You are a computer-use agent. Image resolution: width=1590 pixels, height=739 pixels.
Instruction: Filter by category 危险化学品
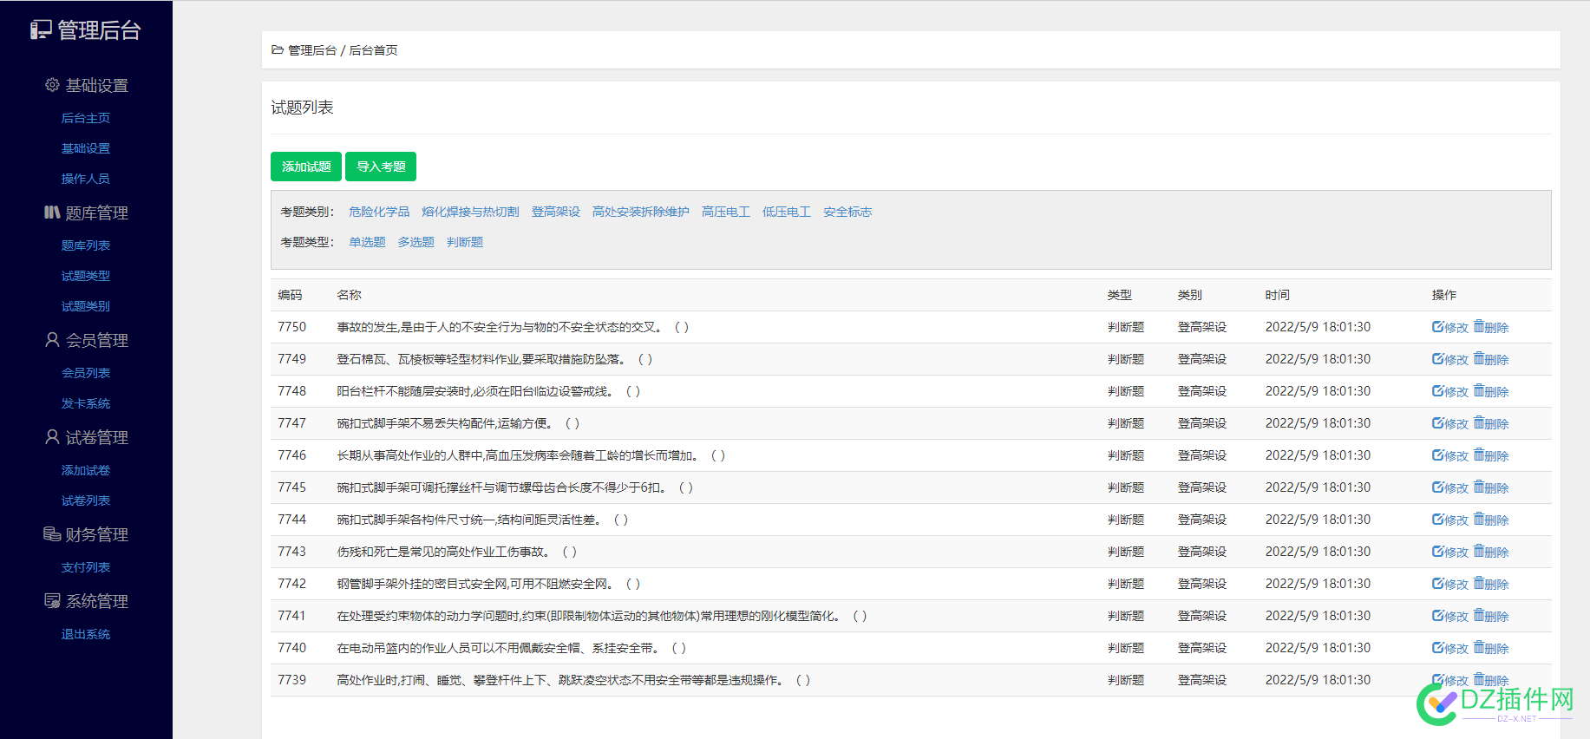coord(379,212)
